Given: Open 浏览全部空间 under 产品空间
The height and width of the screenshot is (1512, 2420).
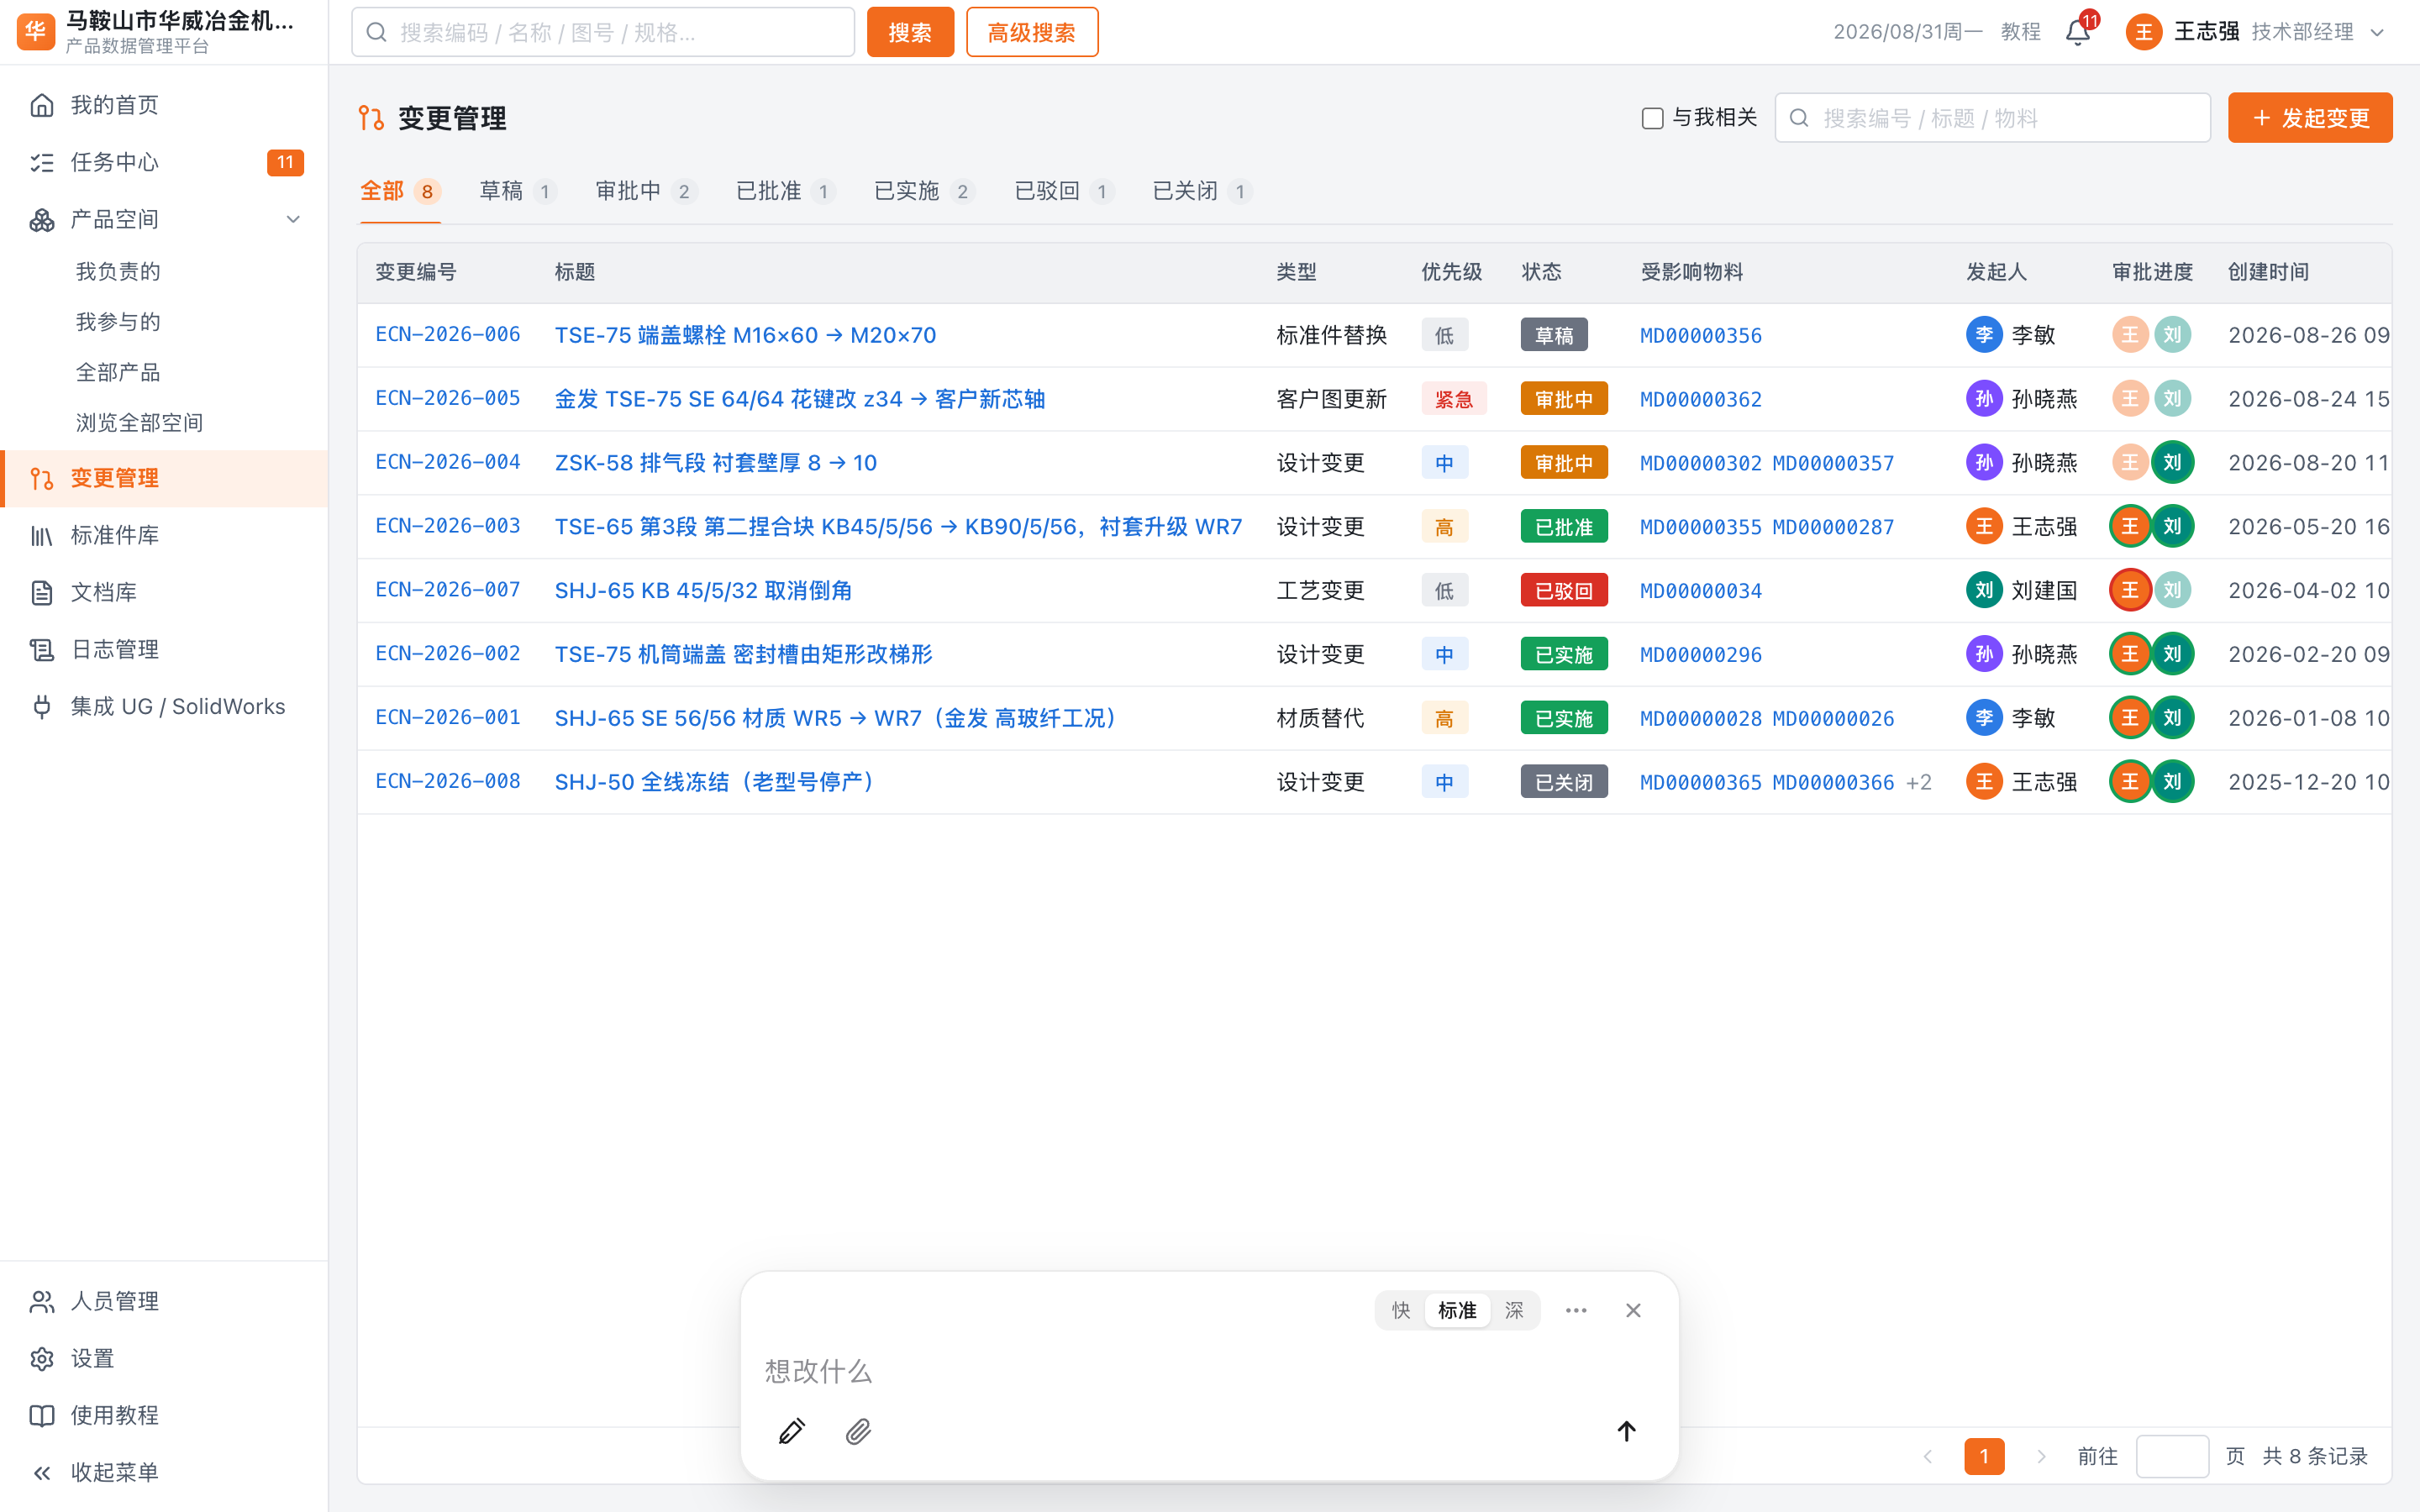Looking at the screenshot, I should pyautogui.click(x=139, y=423).
